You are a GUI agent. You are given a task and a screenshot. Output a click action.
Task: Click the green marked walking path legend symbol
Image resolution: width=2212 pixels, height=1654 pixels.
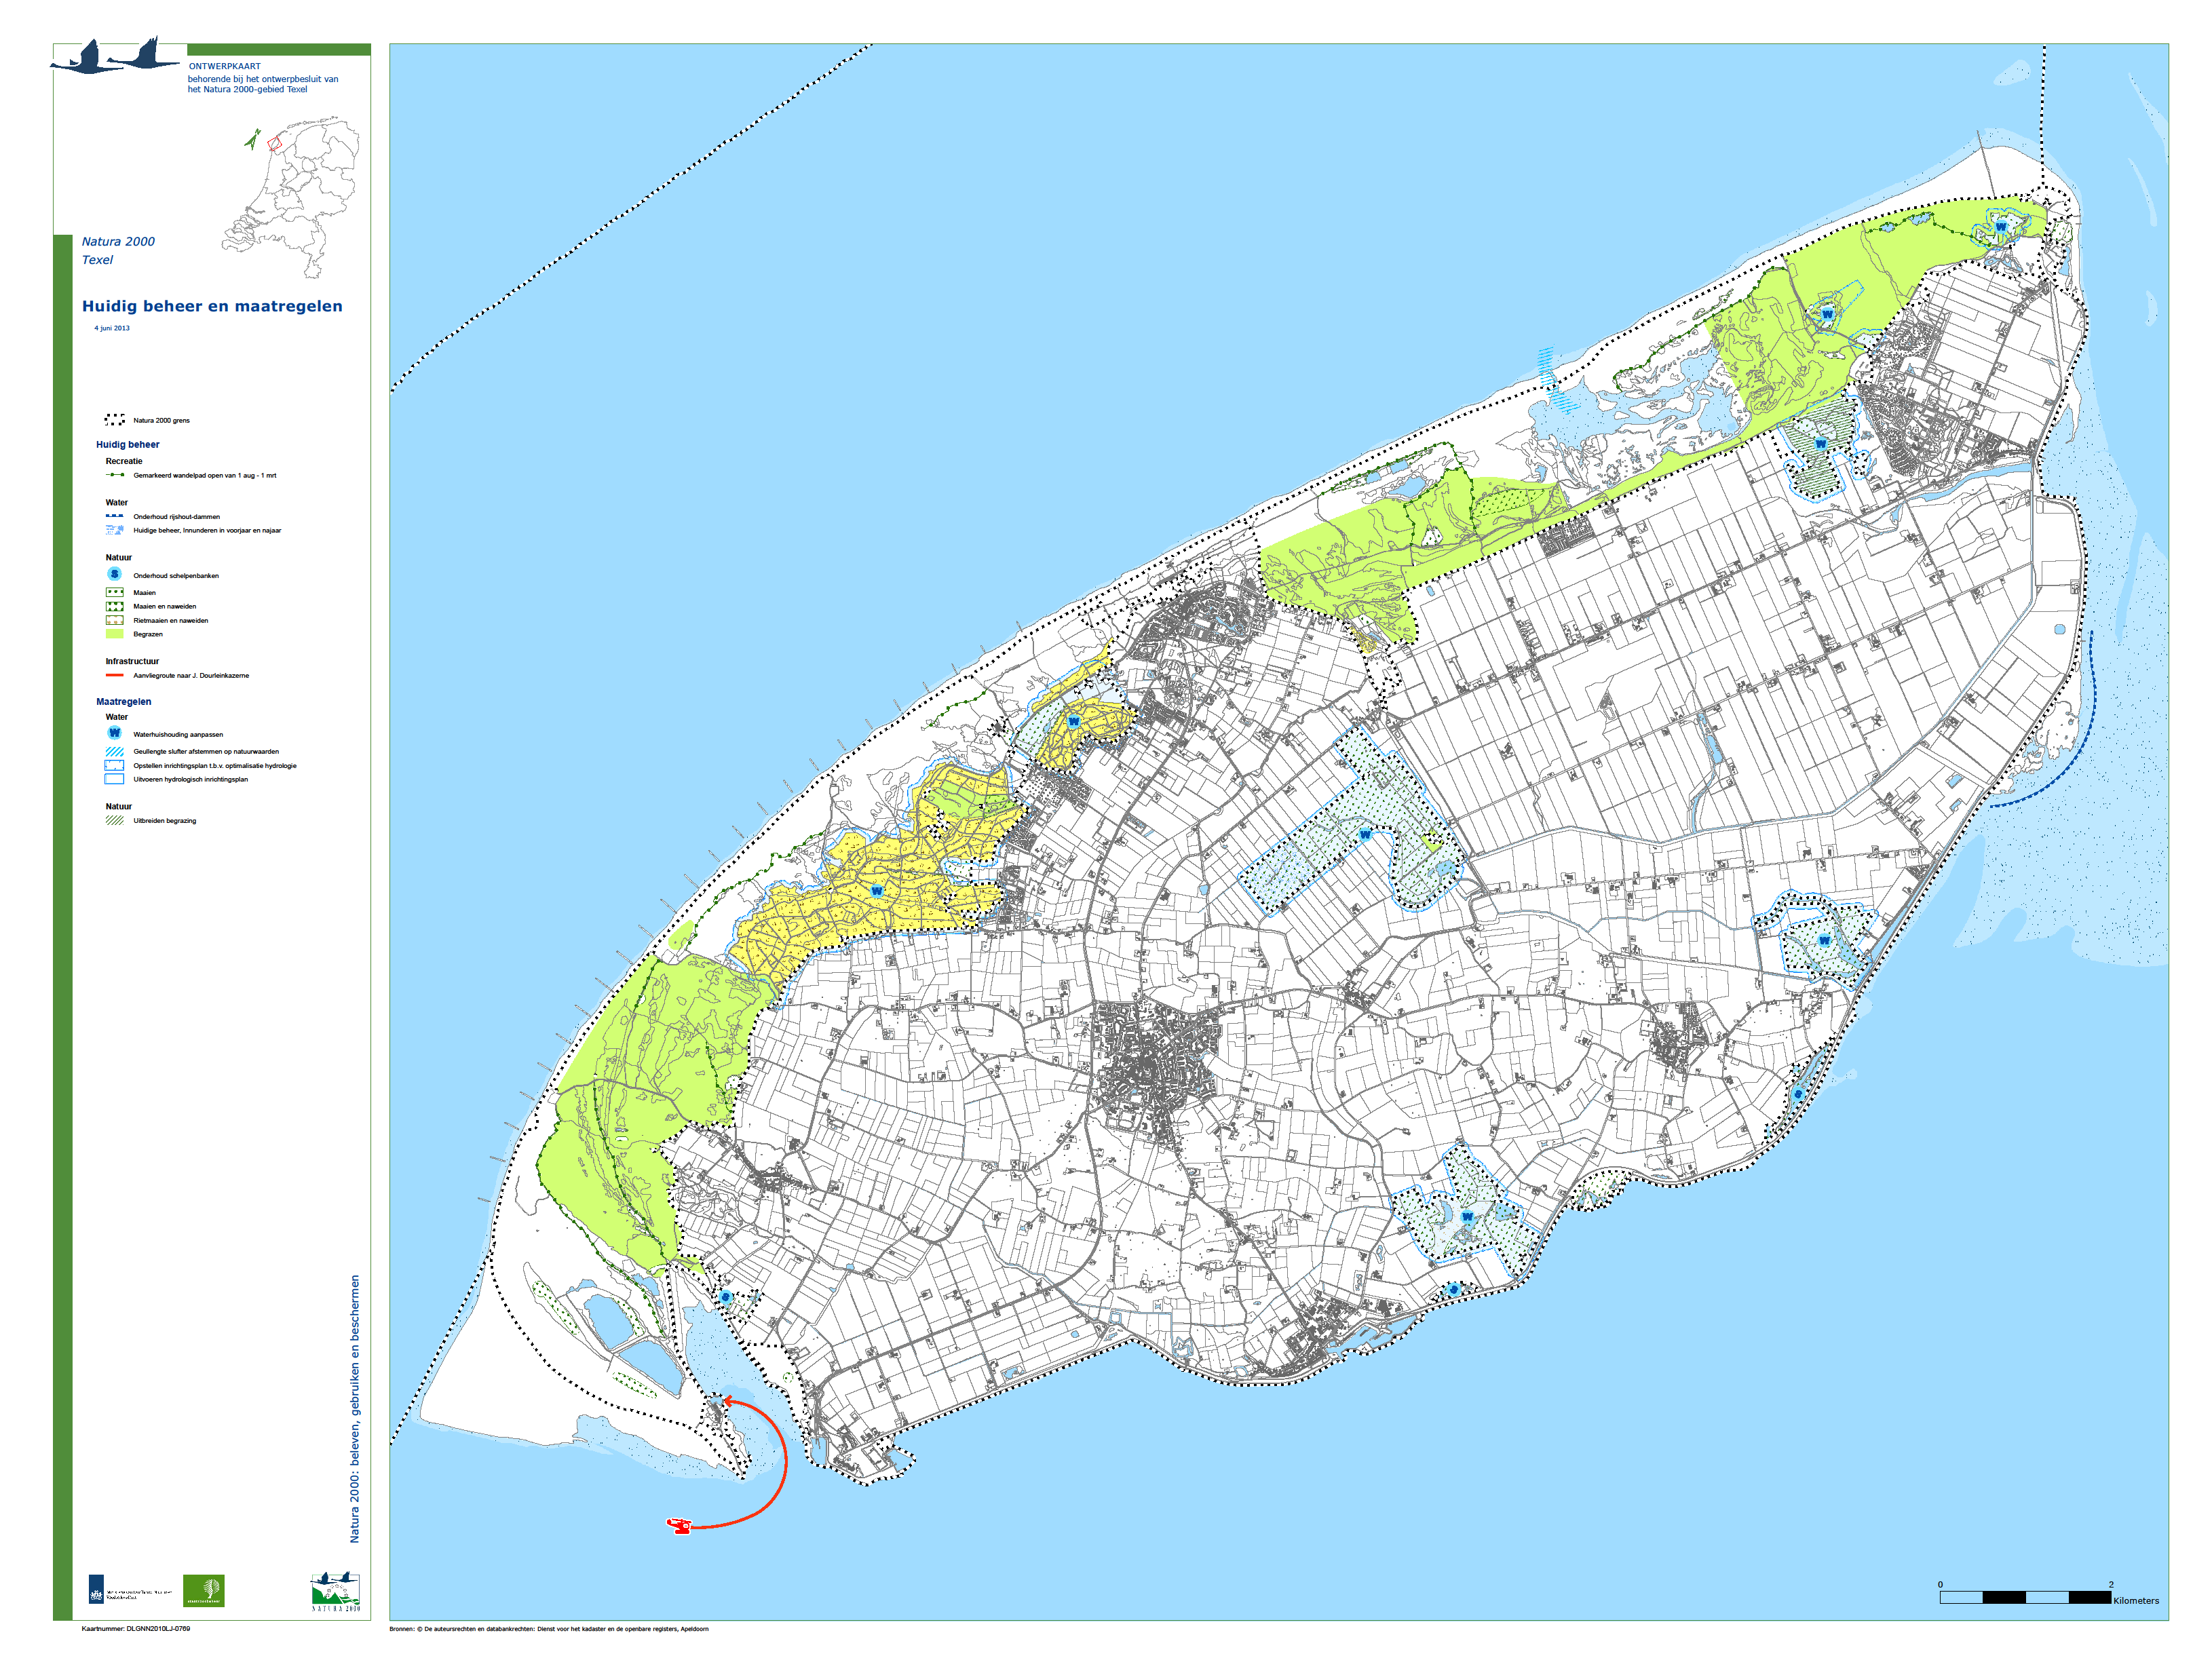pyautogui.click(x=115, y=475)
